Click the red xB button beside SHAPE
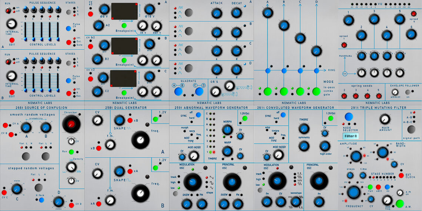422x211 pixels. point(130,120)
